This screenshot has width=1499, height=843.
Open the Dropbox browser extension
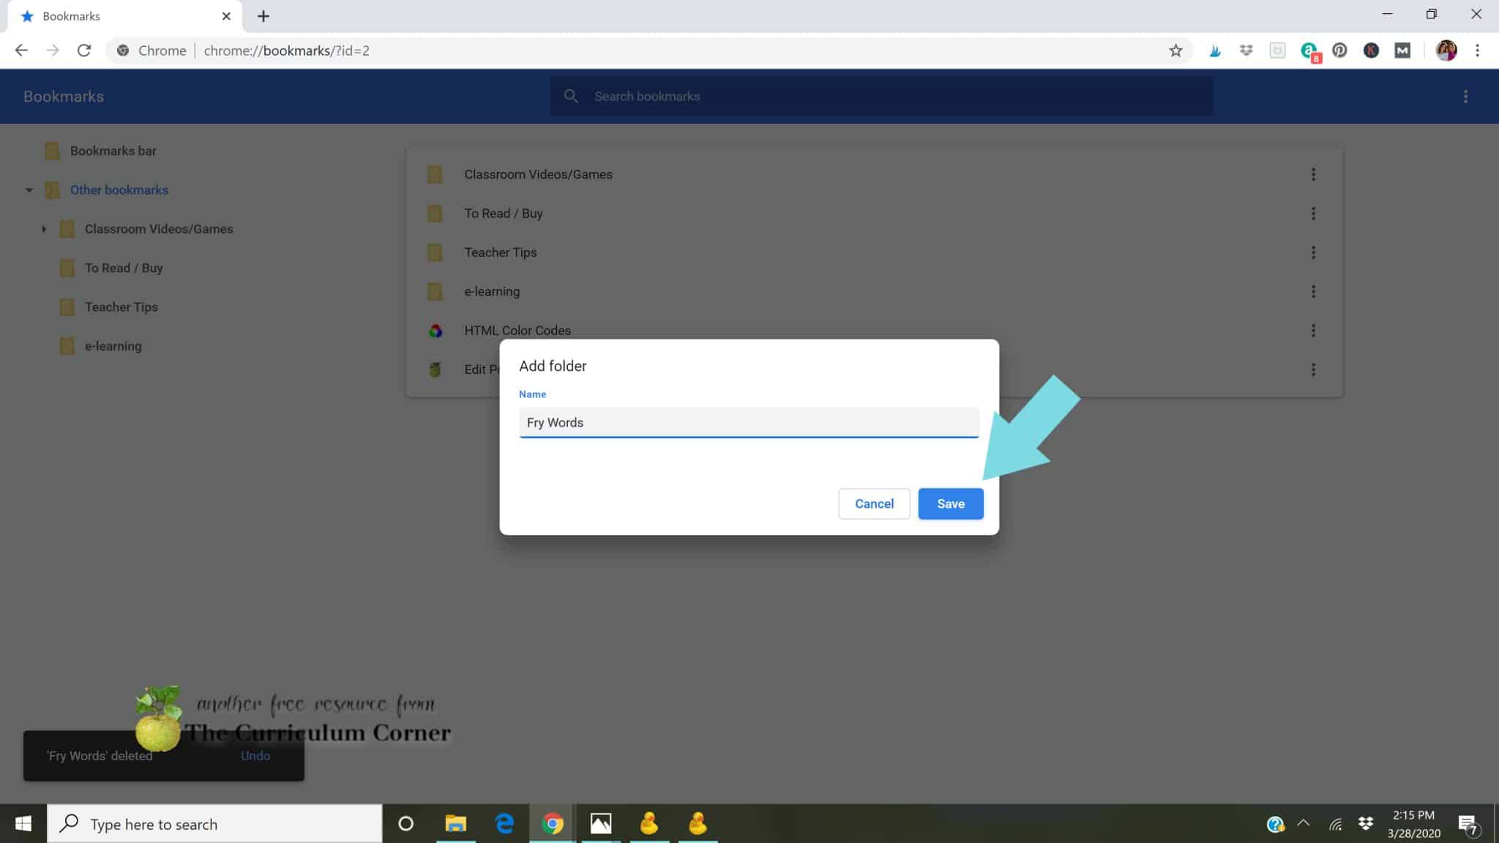[x=1246, y=50]
